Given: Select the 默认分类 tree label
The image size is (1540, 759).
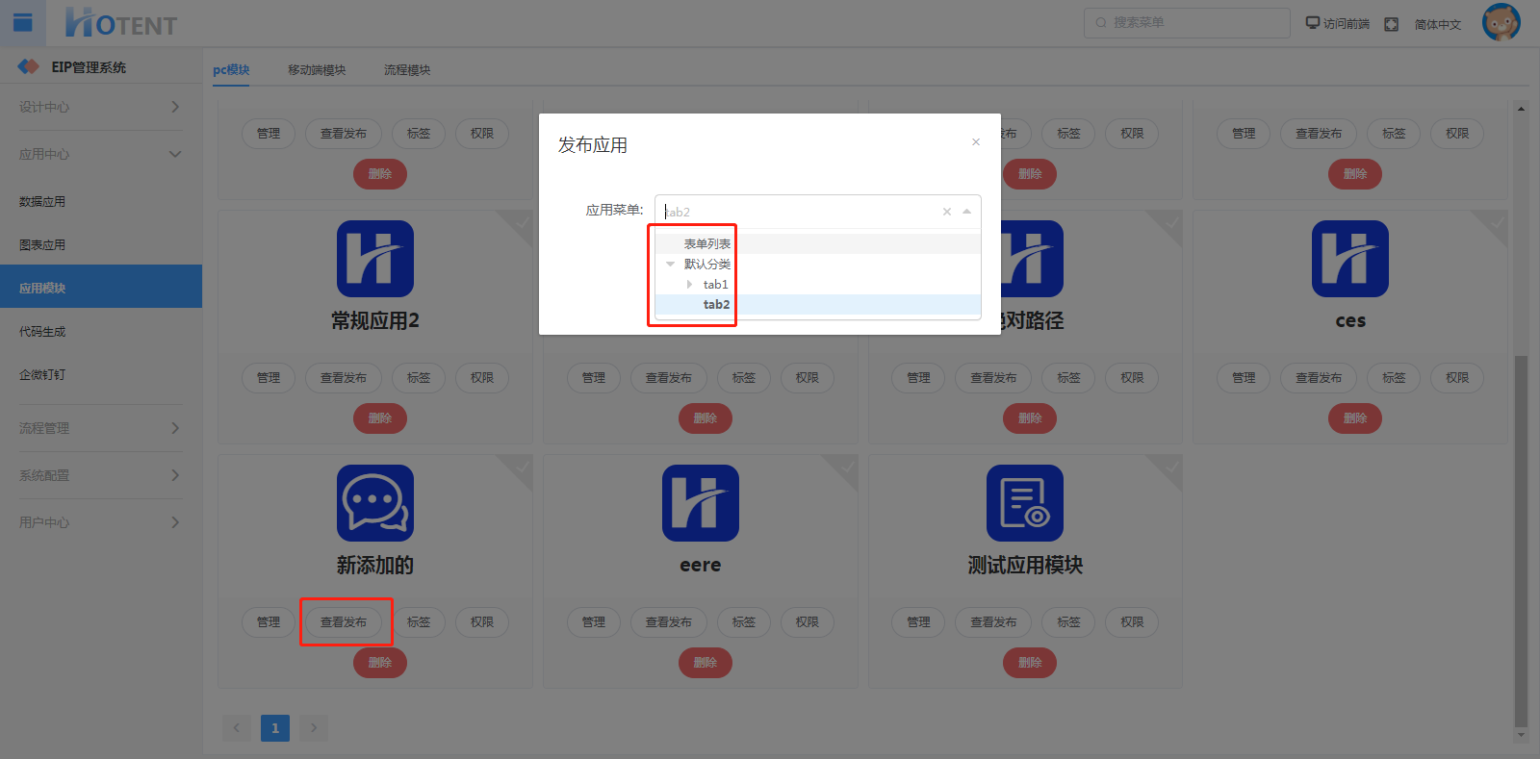Looking at the screenshot, I should pos(707,264).
